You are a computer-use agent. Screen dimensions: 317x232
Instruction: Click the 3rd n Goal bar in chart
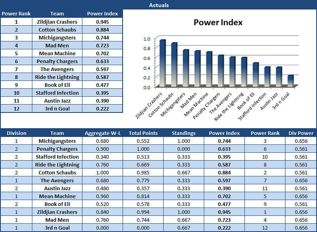(x=291, y=81)
